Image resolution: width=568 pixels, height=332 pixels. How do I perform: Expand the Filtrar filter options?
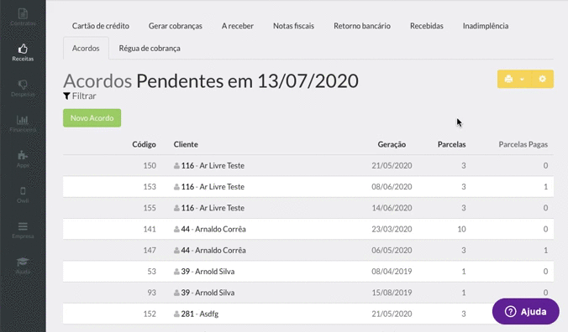pyautogui.click(x=80, y=96)
